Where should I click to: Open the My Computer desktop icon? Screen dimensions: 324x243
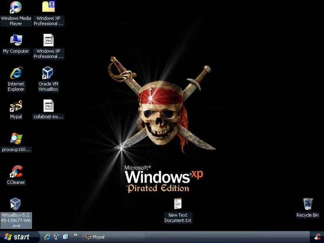pyautogui.click(x=16, y=44)
